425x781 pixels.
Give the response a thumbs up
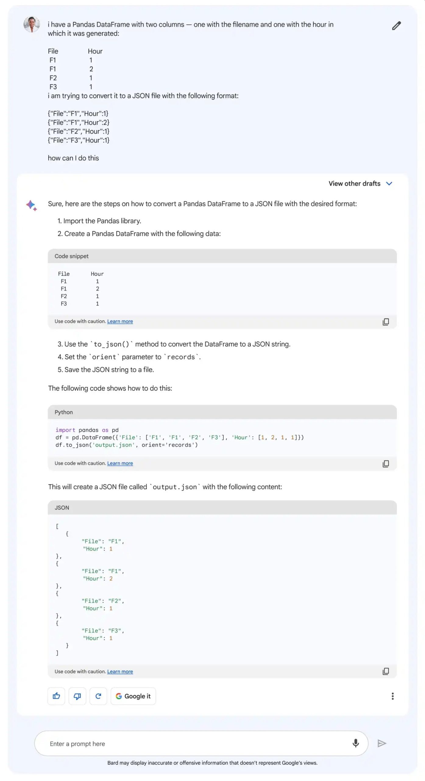[56, 696]
